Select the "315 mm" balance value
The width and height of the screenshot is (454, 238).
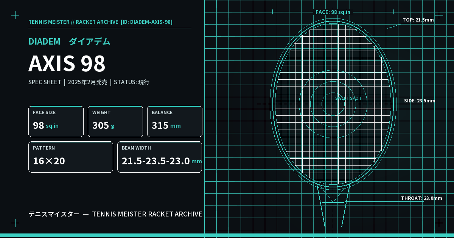pyautogui.click(x=166, y=125)
